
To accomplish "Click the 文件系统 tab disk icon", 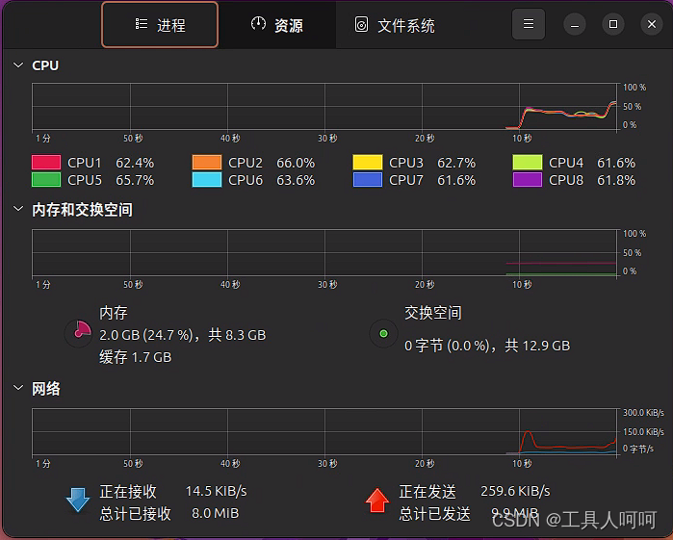I will pos(361,24).
